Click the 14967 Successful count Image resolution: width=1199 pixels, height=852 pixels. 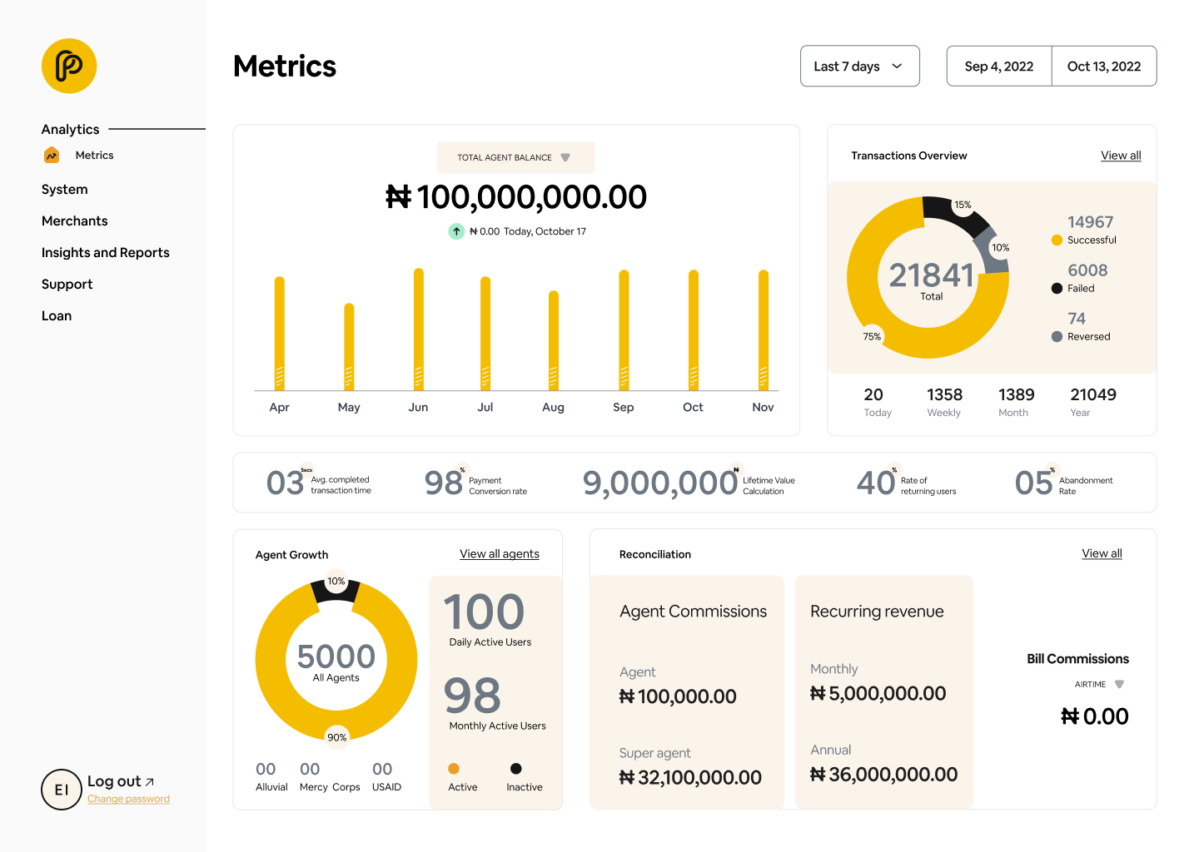1091,222
